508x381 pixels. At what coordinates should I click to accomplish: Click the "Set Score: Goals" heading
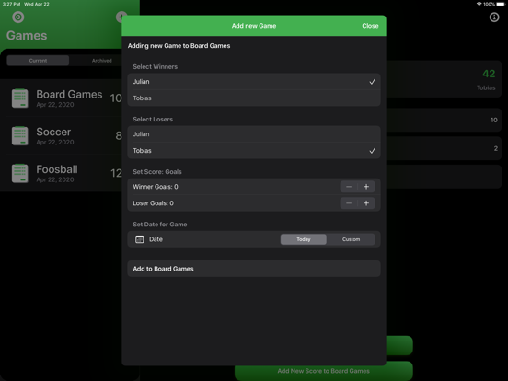click(157, 172)
